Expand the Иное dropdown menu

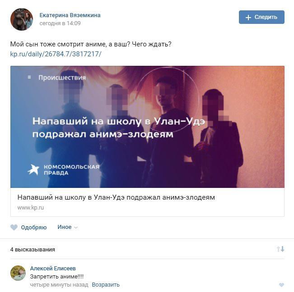click(x=67, y=227)
